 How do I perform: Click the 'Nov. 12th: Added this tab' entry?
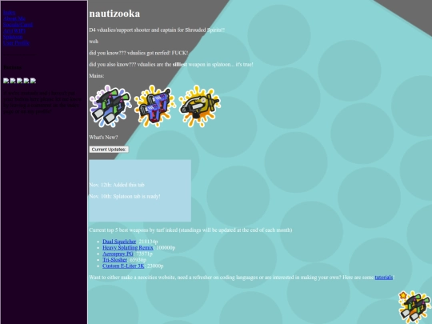pos(117,185)
